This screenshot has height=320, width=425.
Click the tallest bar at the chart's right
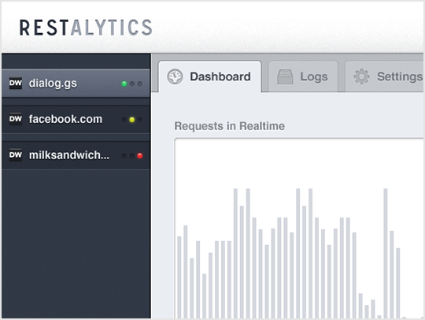click(386, 253)
